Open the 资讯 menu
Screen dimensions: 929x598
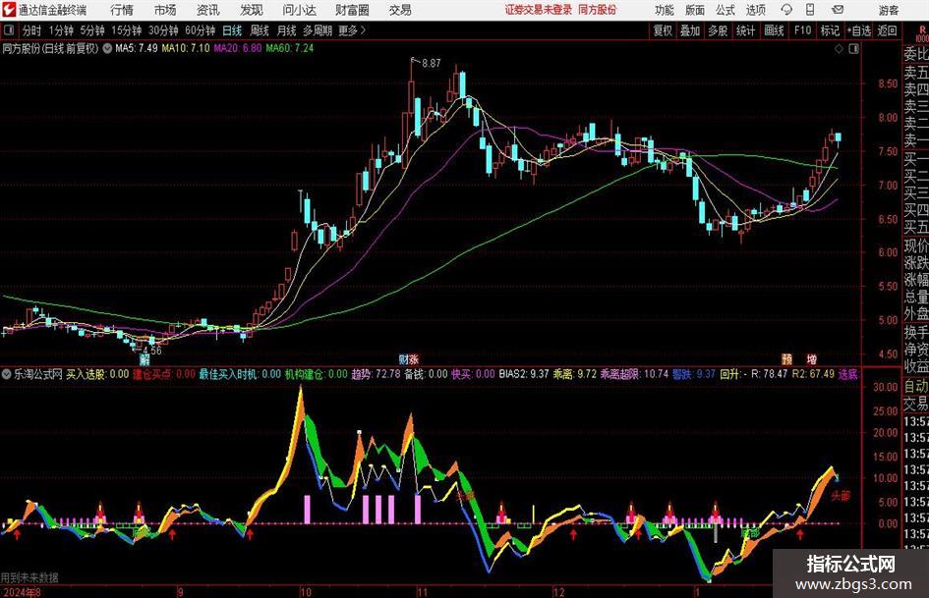coord(208,10)
